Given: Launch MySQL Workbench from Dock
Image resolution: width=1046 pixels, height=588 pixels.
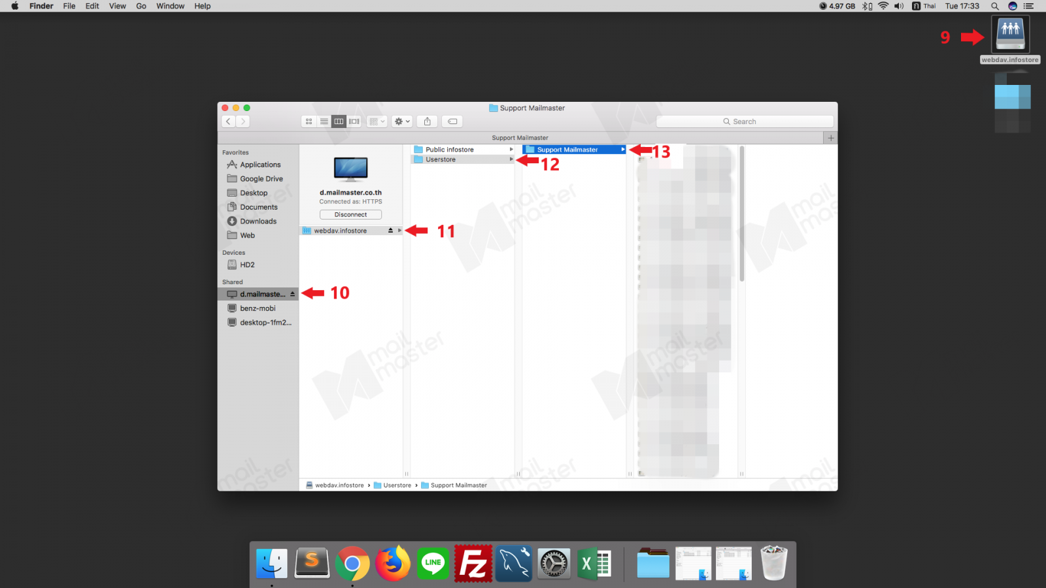Looking at the screenshot, I should [514, 563].
